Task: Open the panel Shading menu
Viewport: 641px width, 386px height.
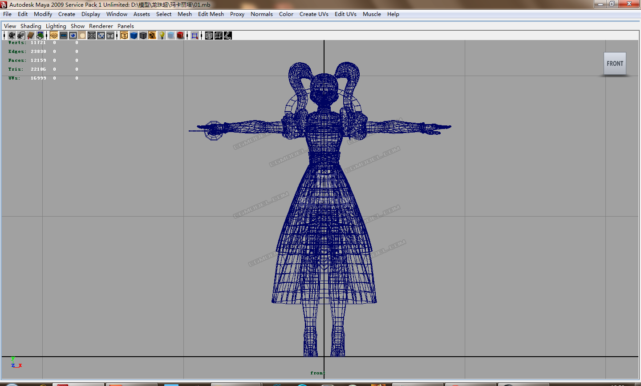Action: 31,26
